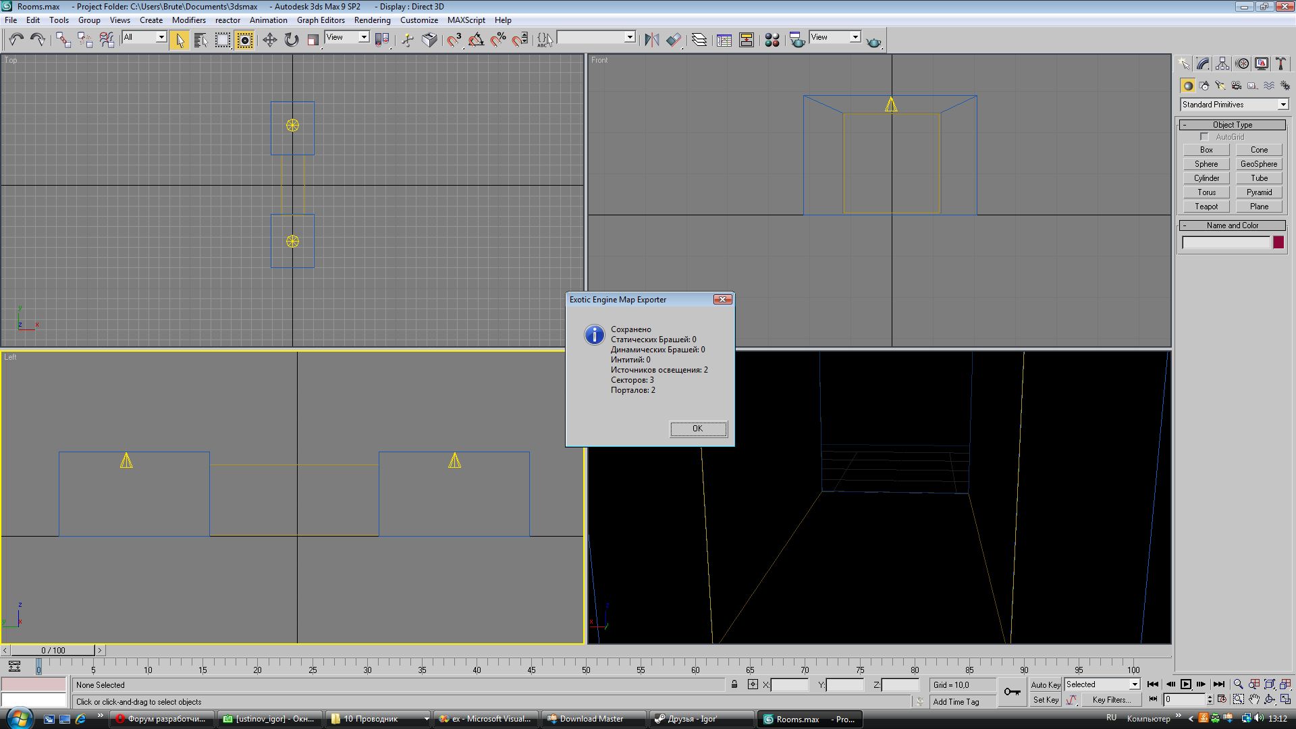This screenshot has height=729, width=1296.
Task: Toggle Auto Key animation mode
Action: coord(1045,684)
